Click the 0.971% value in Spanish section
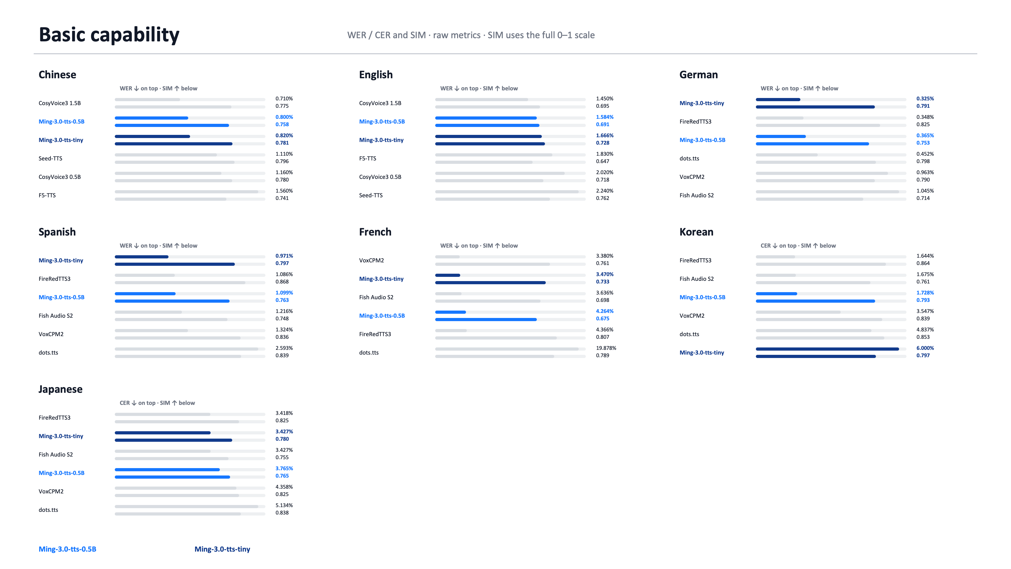The image size is (1011, 569). point(284,256)
